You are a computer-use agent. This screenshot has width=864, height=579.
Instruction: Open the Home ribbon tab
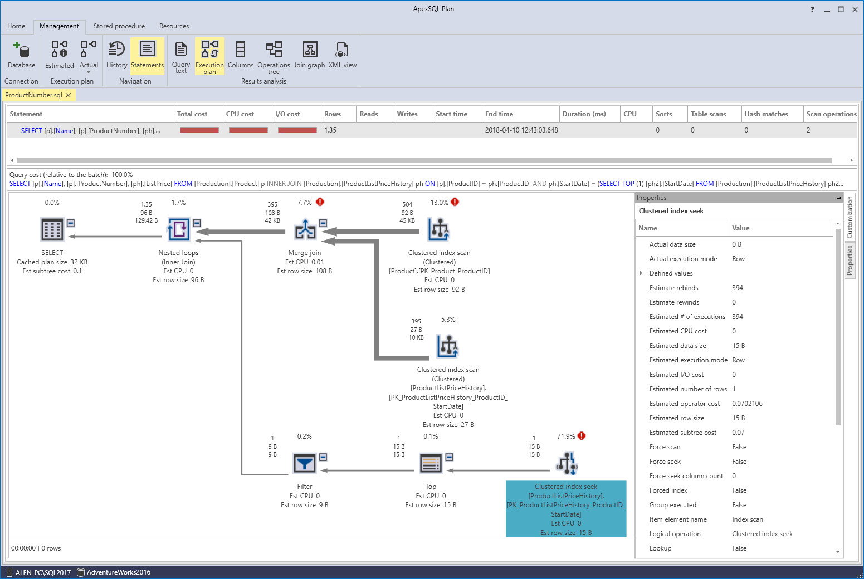16,26
